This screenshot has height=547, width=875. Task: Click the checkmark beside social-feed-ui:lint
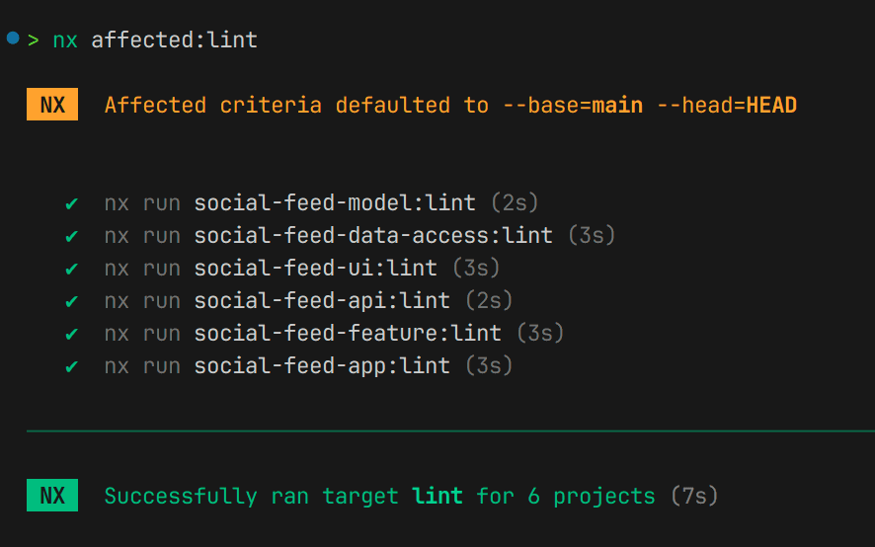71,269
